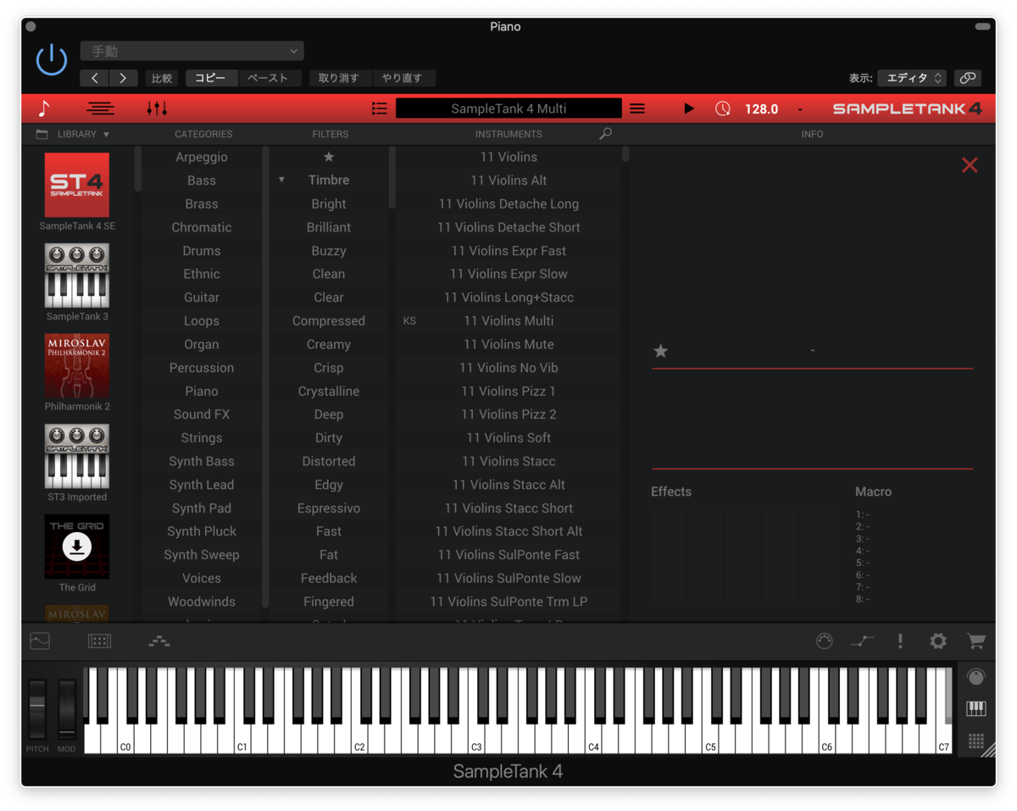Close the Info panel with red X
Screen dimensions: 1017x811
coord(970,165)
